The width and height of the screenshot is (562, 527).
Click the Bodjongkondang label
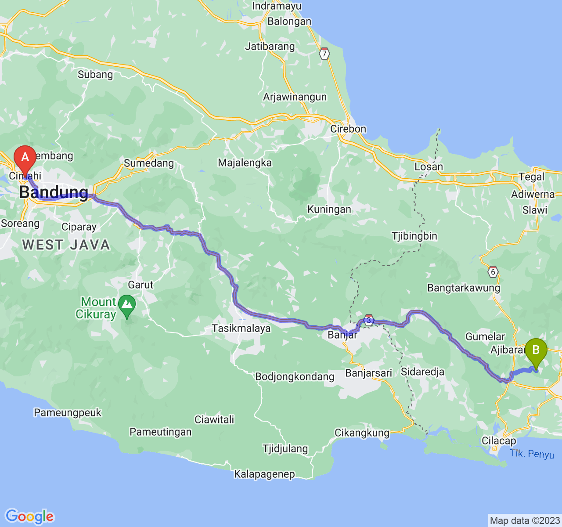coord(295,377)
